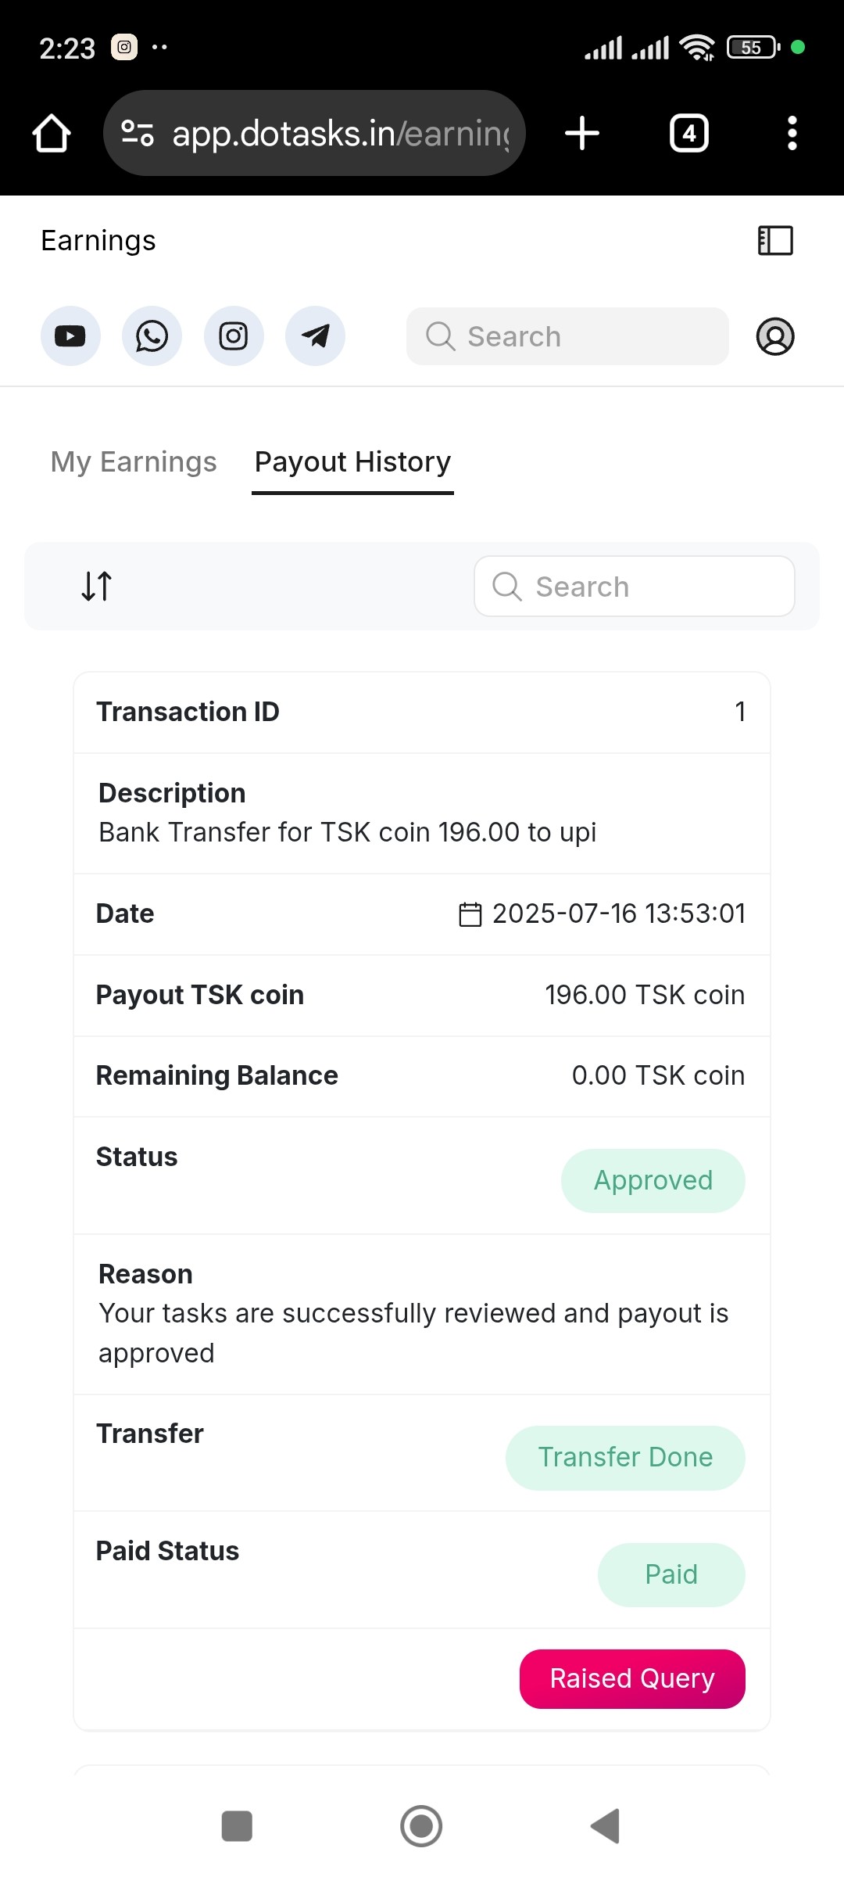Open the Instagram icon link
The width and height of the screenshot is (844, 1877).
point(234,336)
